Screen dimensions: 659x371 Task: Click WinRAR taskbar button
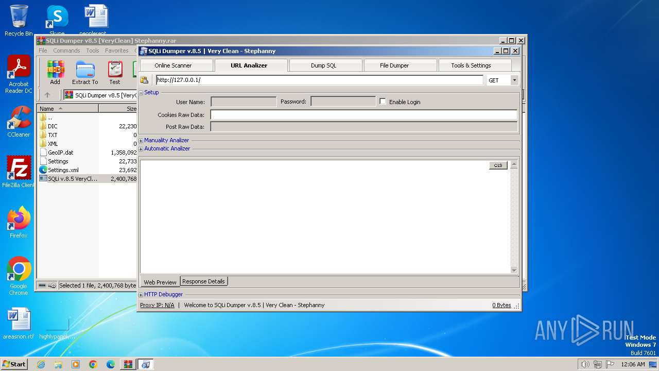[x=128, y=364]
